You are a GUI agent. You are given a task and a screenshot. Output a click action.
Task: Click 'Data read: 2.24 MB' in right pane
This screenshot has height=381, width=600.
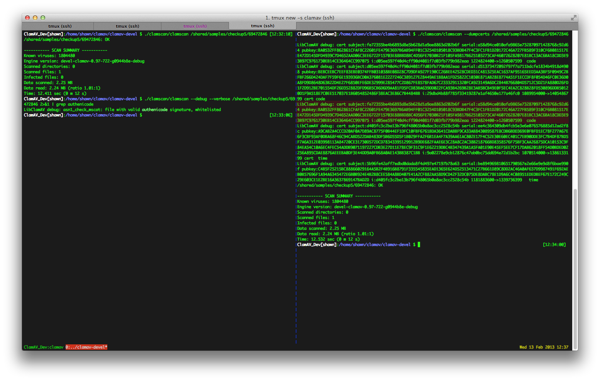[318, 234]
